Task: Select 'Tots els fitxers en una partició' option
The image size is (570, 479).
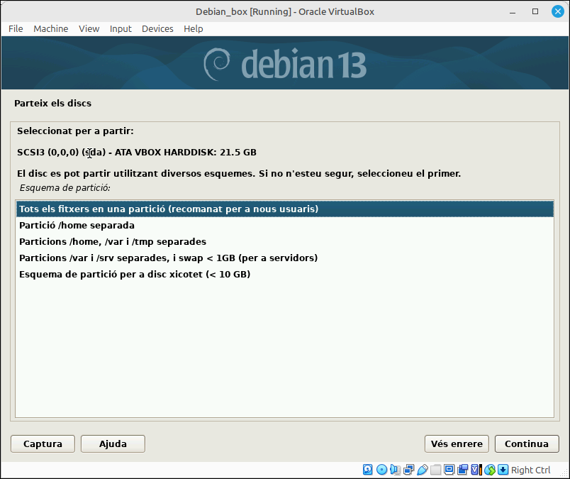Action: pyautogui.click(x=284, y=209)
